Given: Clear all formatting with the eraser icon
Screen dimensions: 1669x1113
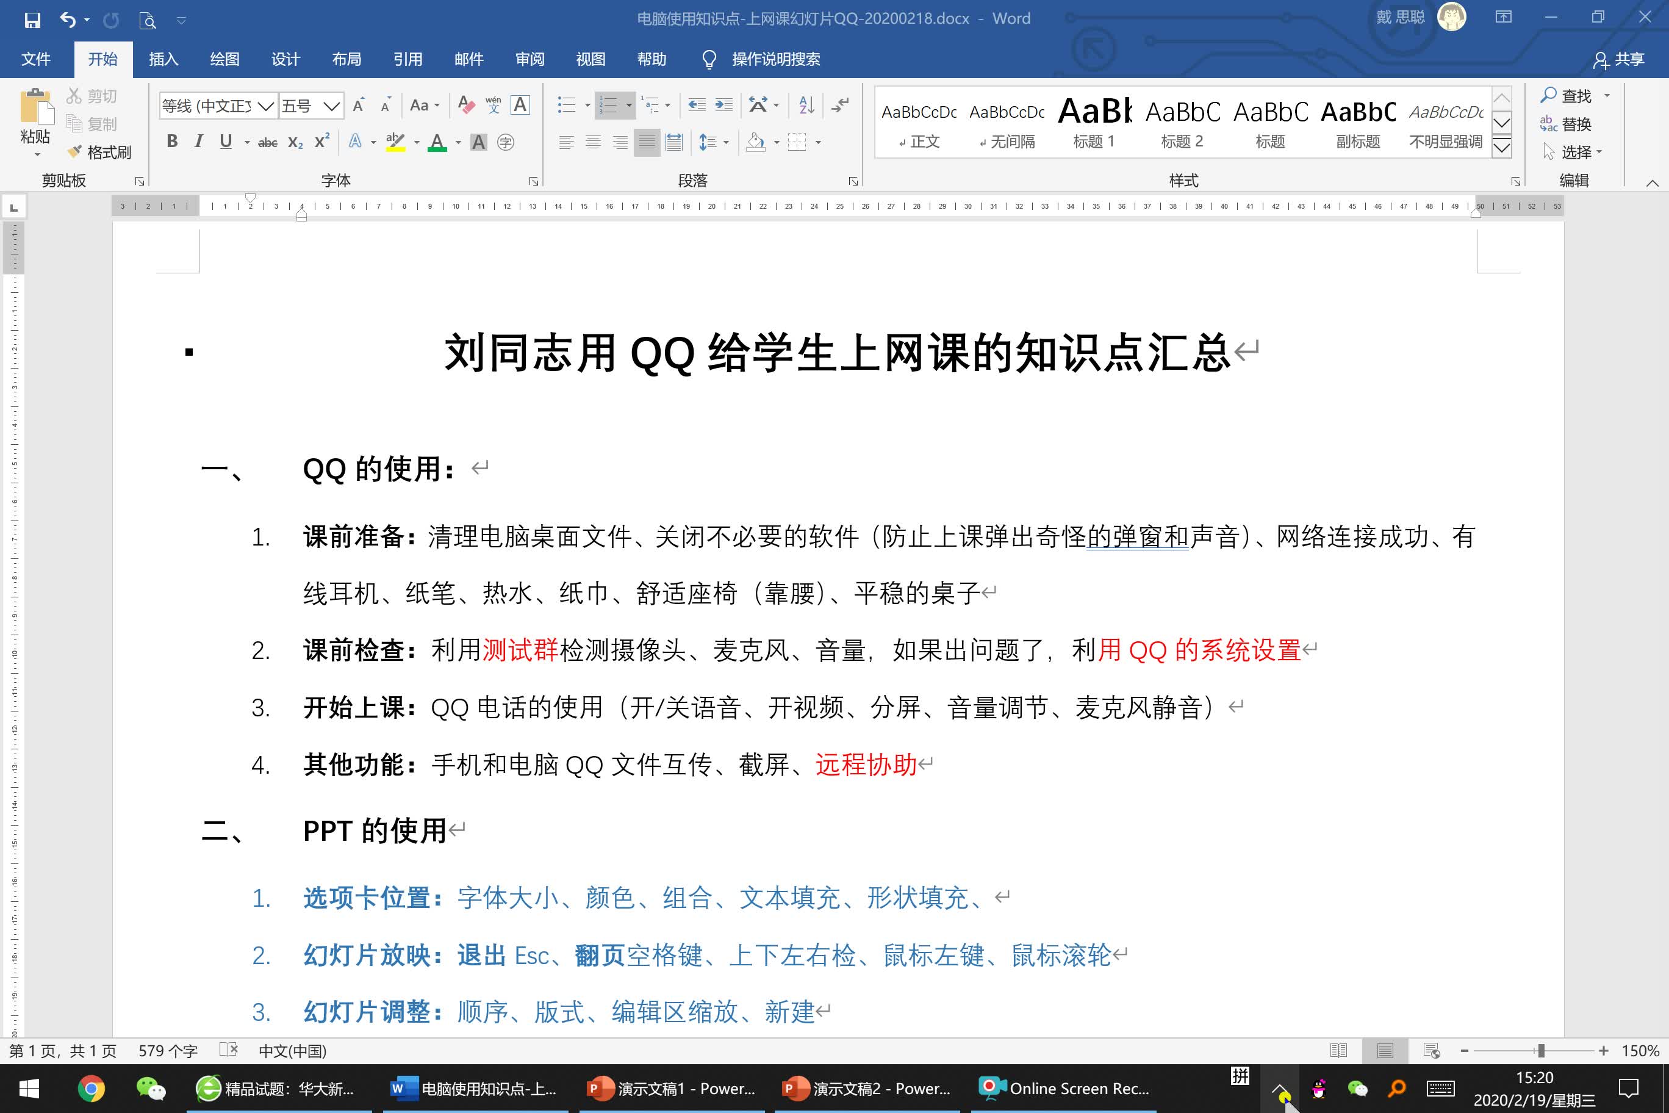Looking at the screenshot, I should (465, 106).
